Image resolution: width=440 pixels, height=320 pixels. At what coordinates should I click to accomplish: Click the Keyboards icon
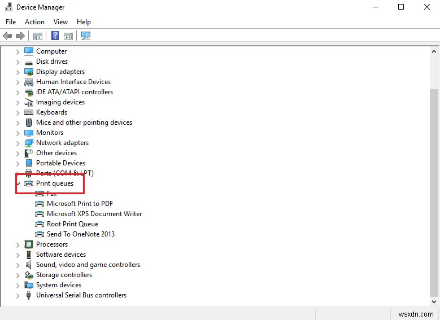[x=29, y=112]
